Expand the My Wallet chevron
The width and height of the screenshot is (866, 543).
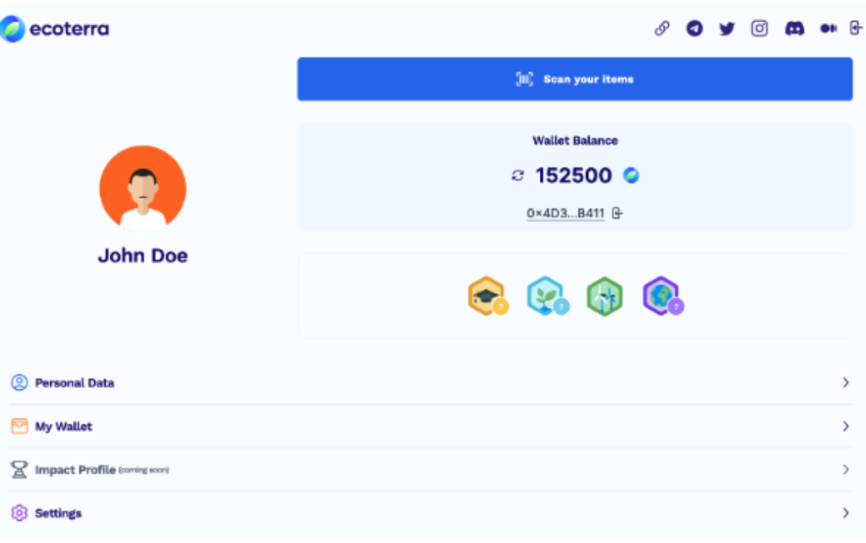tap(846, 426)
